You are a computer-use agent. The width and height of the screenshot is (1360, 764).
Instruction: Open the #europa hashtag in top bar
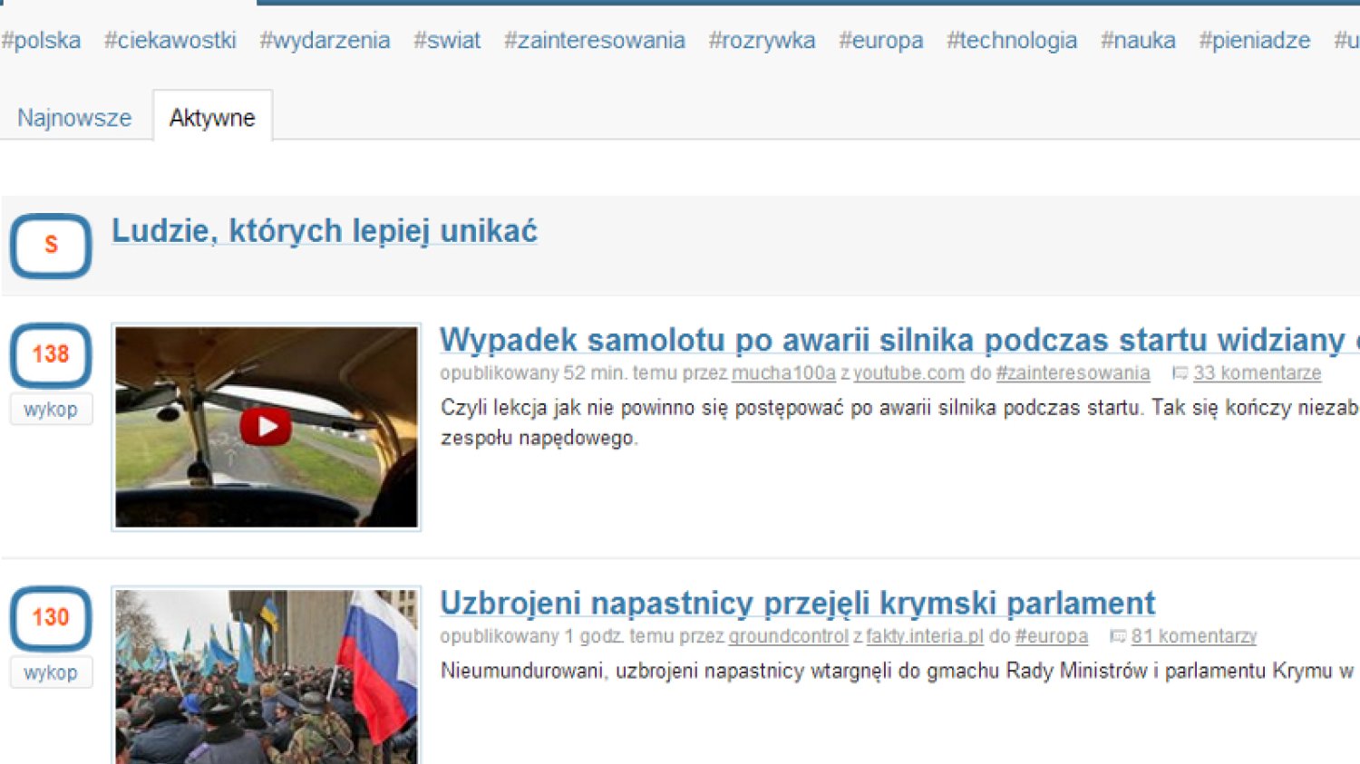tap(881, 41)
